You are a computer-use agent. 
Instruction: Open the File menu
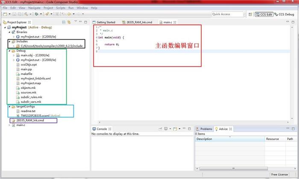pos(5,8)
